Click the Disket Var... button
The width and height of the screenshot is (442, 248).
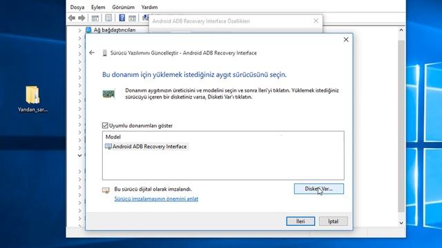[x=319, y=189]
